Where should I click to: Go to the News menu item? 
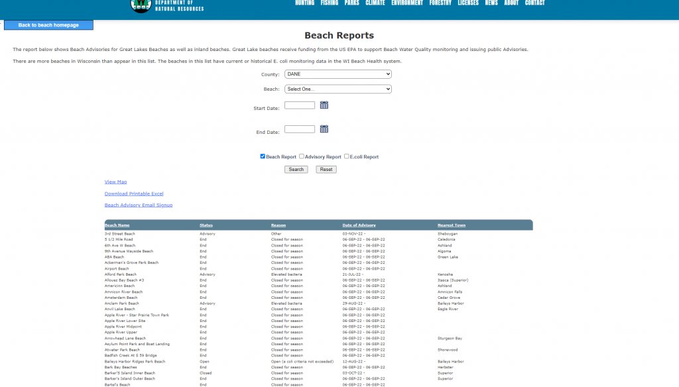(x=491, y=3)
